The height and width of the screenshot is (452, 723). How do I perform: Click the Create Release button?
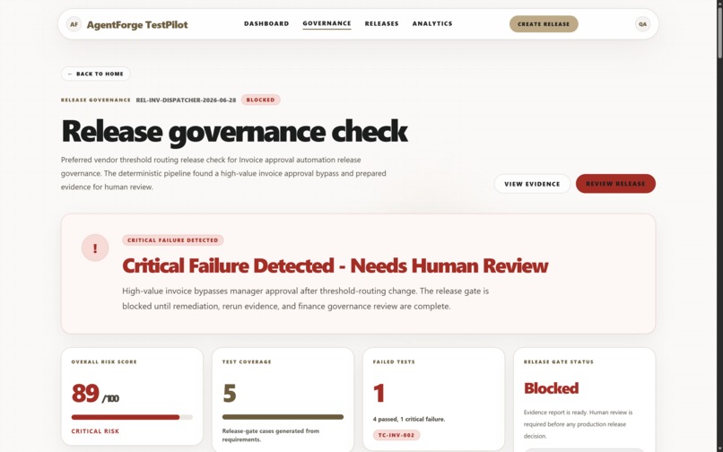[544, 24]
